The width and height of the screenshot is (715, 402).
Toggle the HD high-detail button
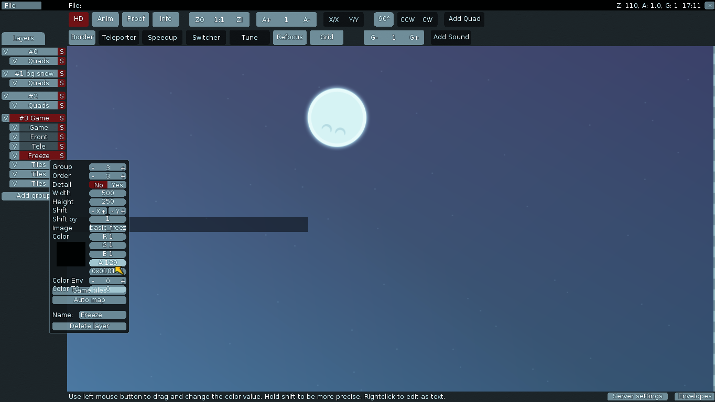point(78,19)
